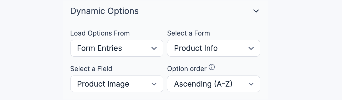342x100 pixels.
Task: Click the Form Entries selected value
Action: click(x=99, y=48)
